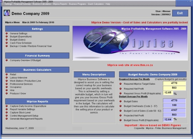Click red bullet beside Projected Net Profit
This screenshot has width=193, height=139.
[x=120, y=115]
